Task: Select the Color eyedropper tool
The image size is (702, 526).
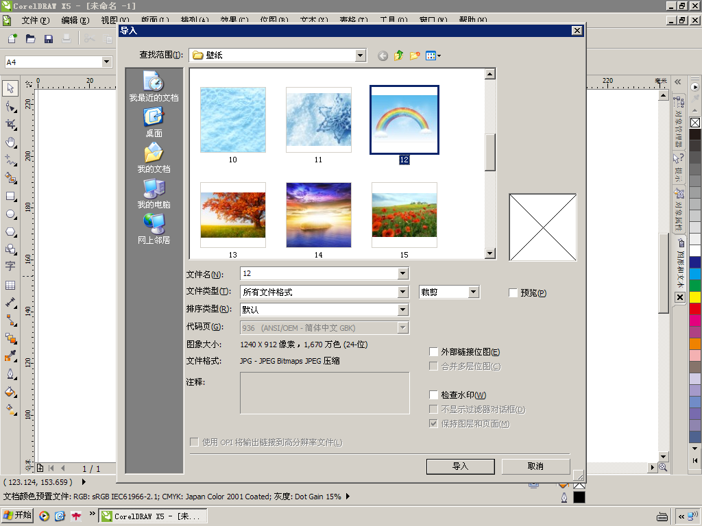Action: 10,356
